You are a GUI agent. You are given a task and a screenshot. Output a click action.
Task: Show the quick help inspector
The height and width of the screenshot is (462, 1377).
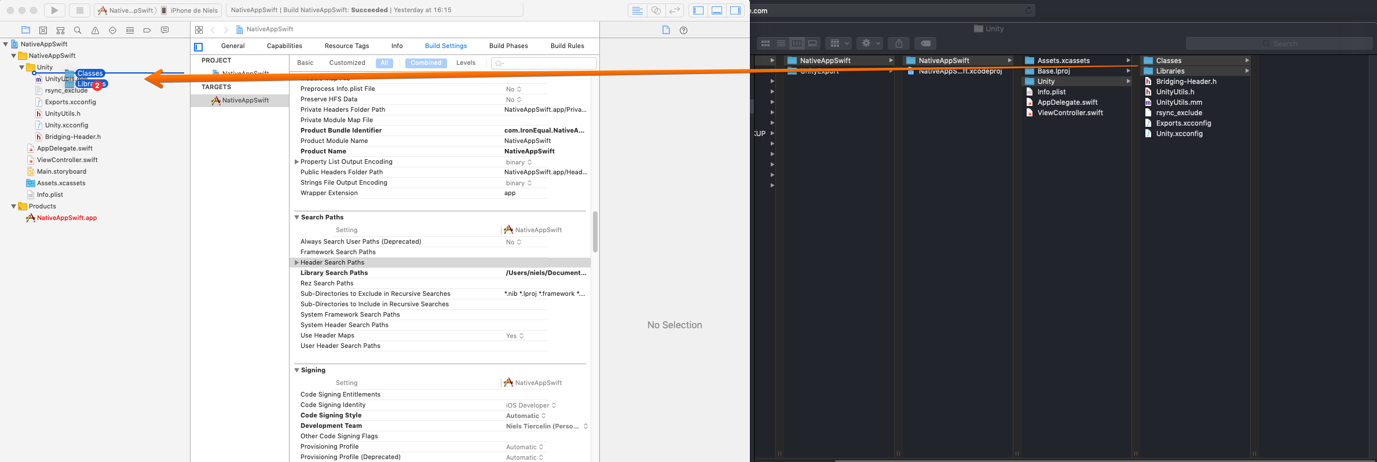(683, 30)
